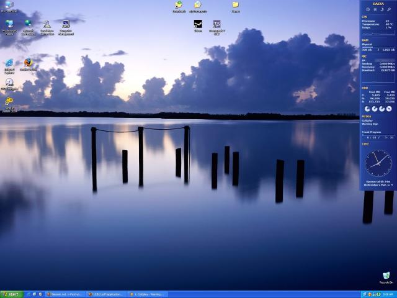Click the network traffic graph in sidebar
Screen dimensions: 397x298
pyautogui.click(x=378, y=78)
